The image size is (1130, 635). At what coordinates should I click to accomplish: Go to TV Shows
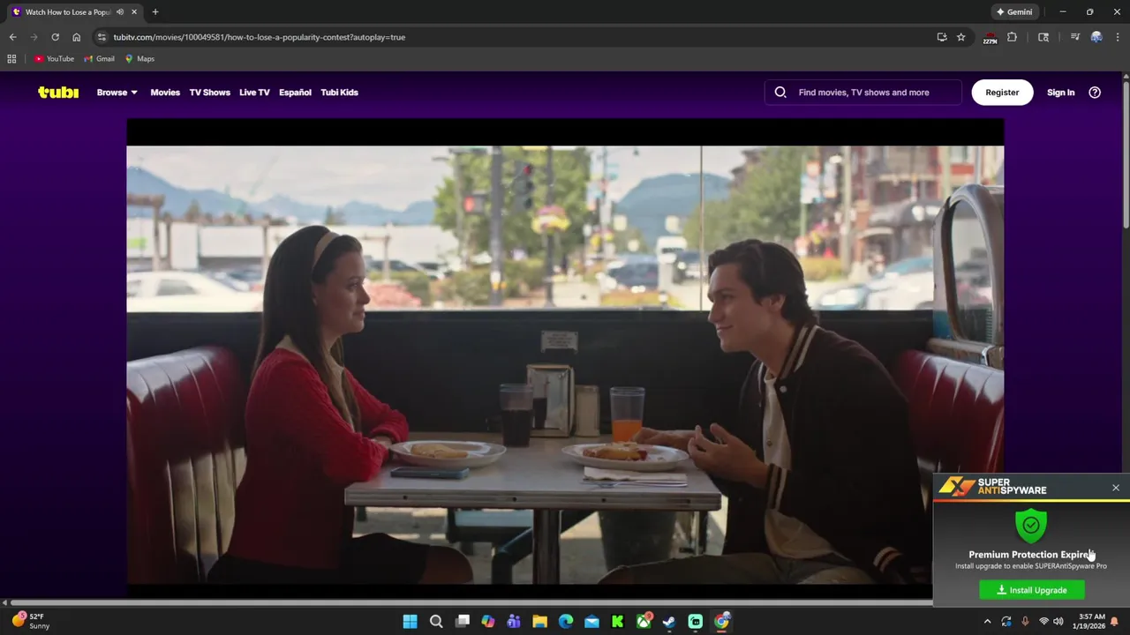[x=209, y=92]
